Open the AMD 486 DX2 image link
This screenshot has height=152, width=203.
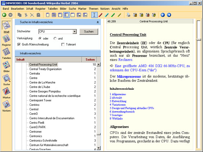tap(150, 68)
